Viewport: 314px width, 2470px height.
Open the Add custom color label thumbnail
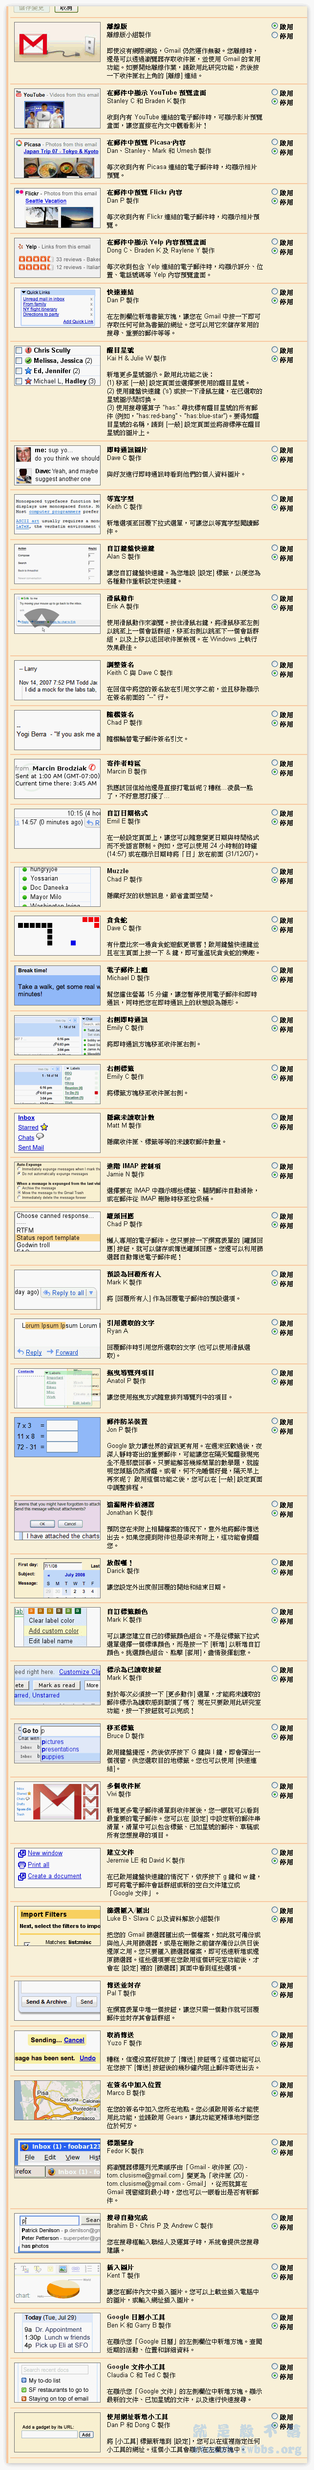pos(58,1626)
